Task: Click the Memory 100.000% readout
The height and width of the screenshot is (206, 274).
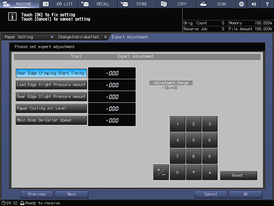Action: point(251,23)
